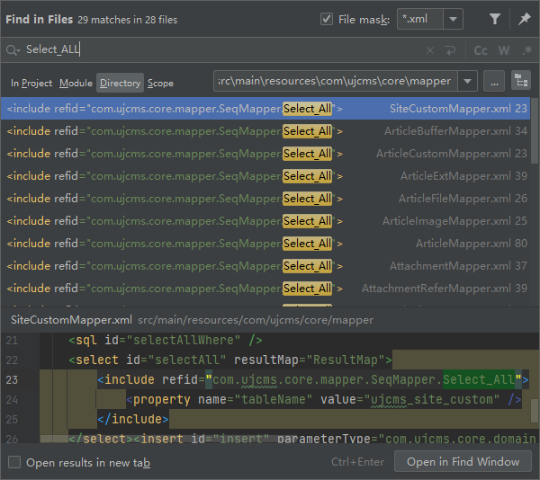The width and height of the screenshot is (540, 480).
Task: Browse directory with ellipsis button
Action: pos(494,81)
